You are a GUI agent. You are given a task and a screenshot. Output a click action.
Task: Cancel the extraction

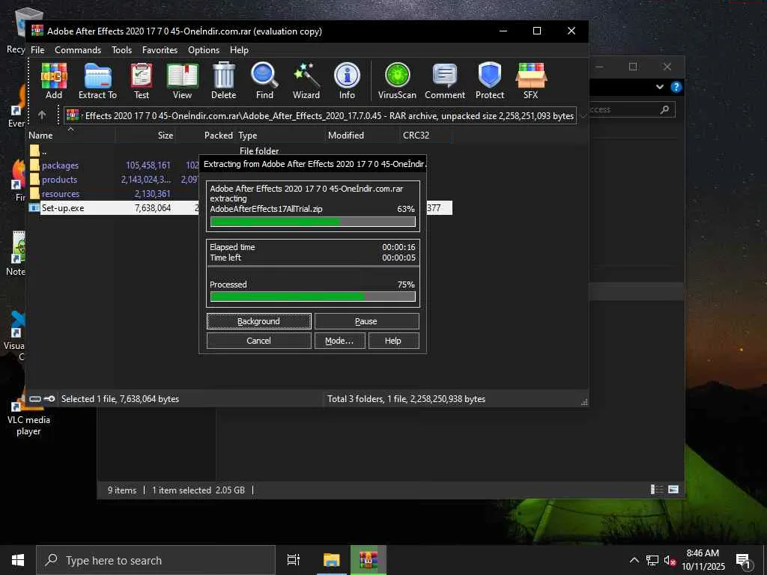258,341
